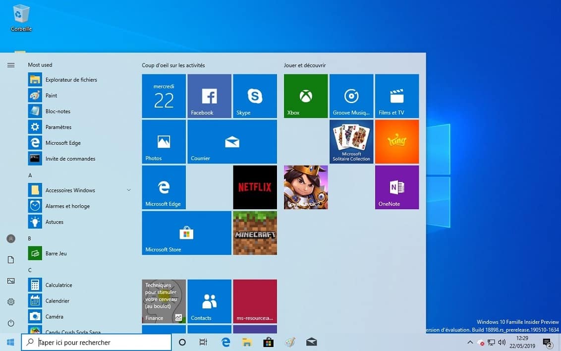This screenshot has height=351, width=561.
Task: Open the Courrier mail tile
Action: (x=232, y=142)
